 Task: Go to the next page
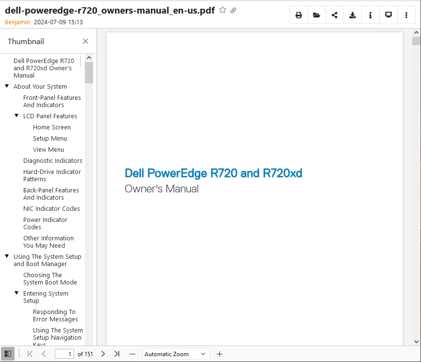[x=103, y=354]
